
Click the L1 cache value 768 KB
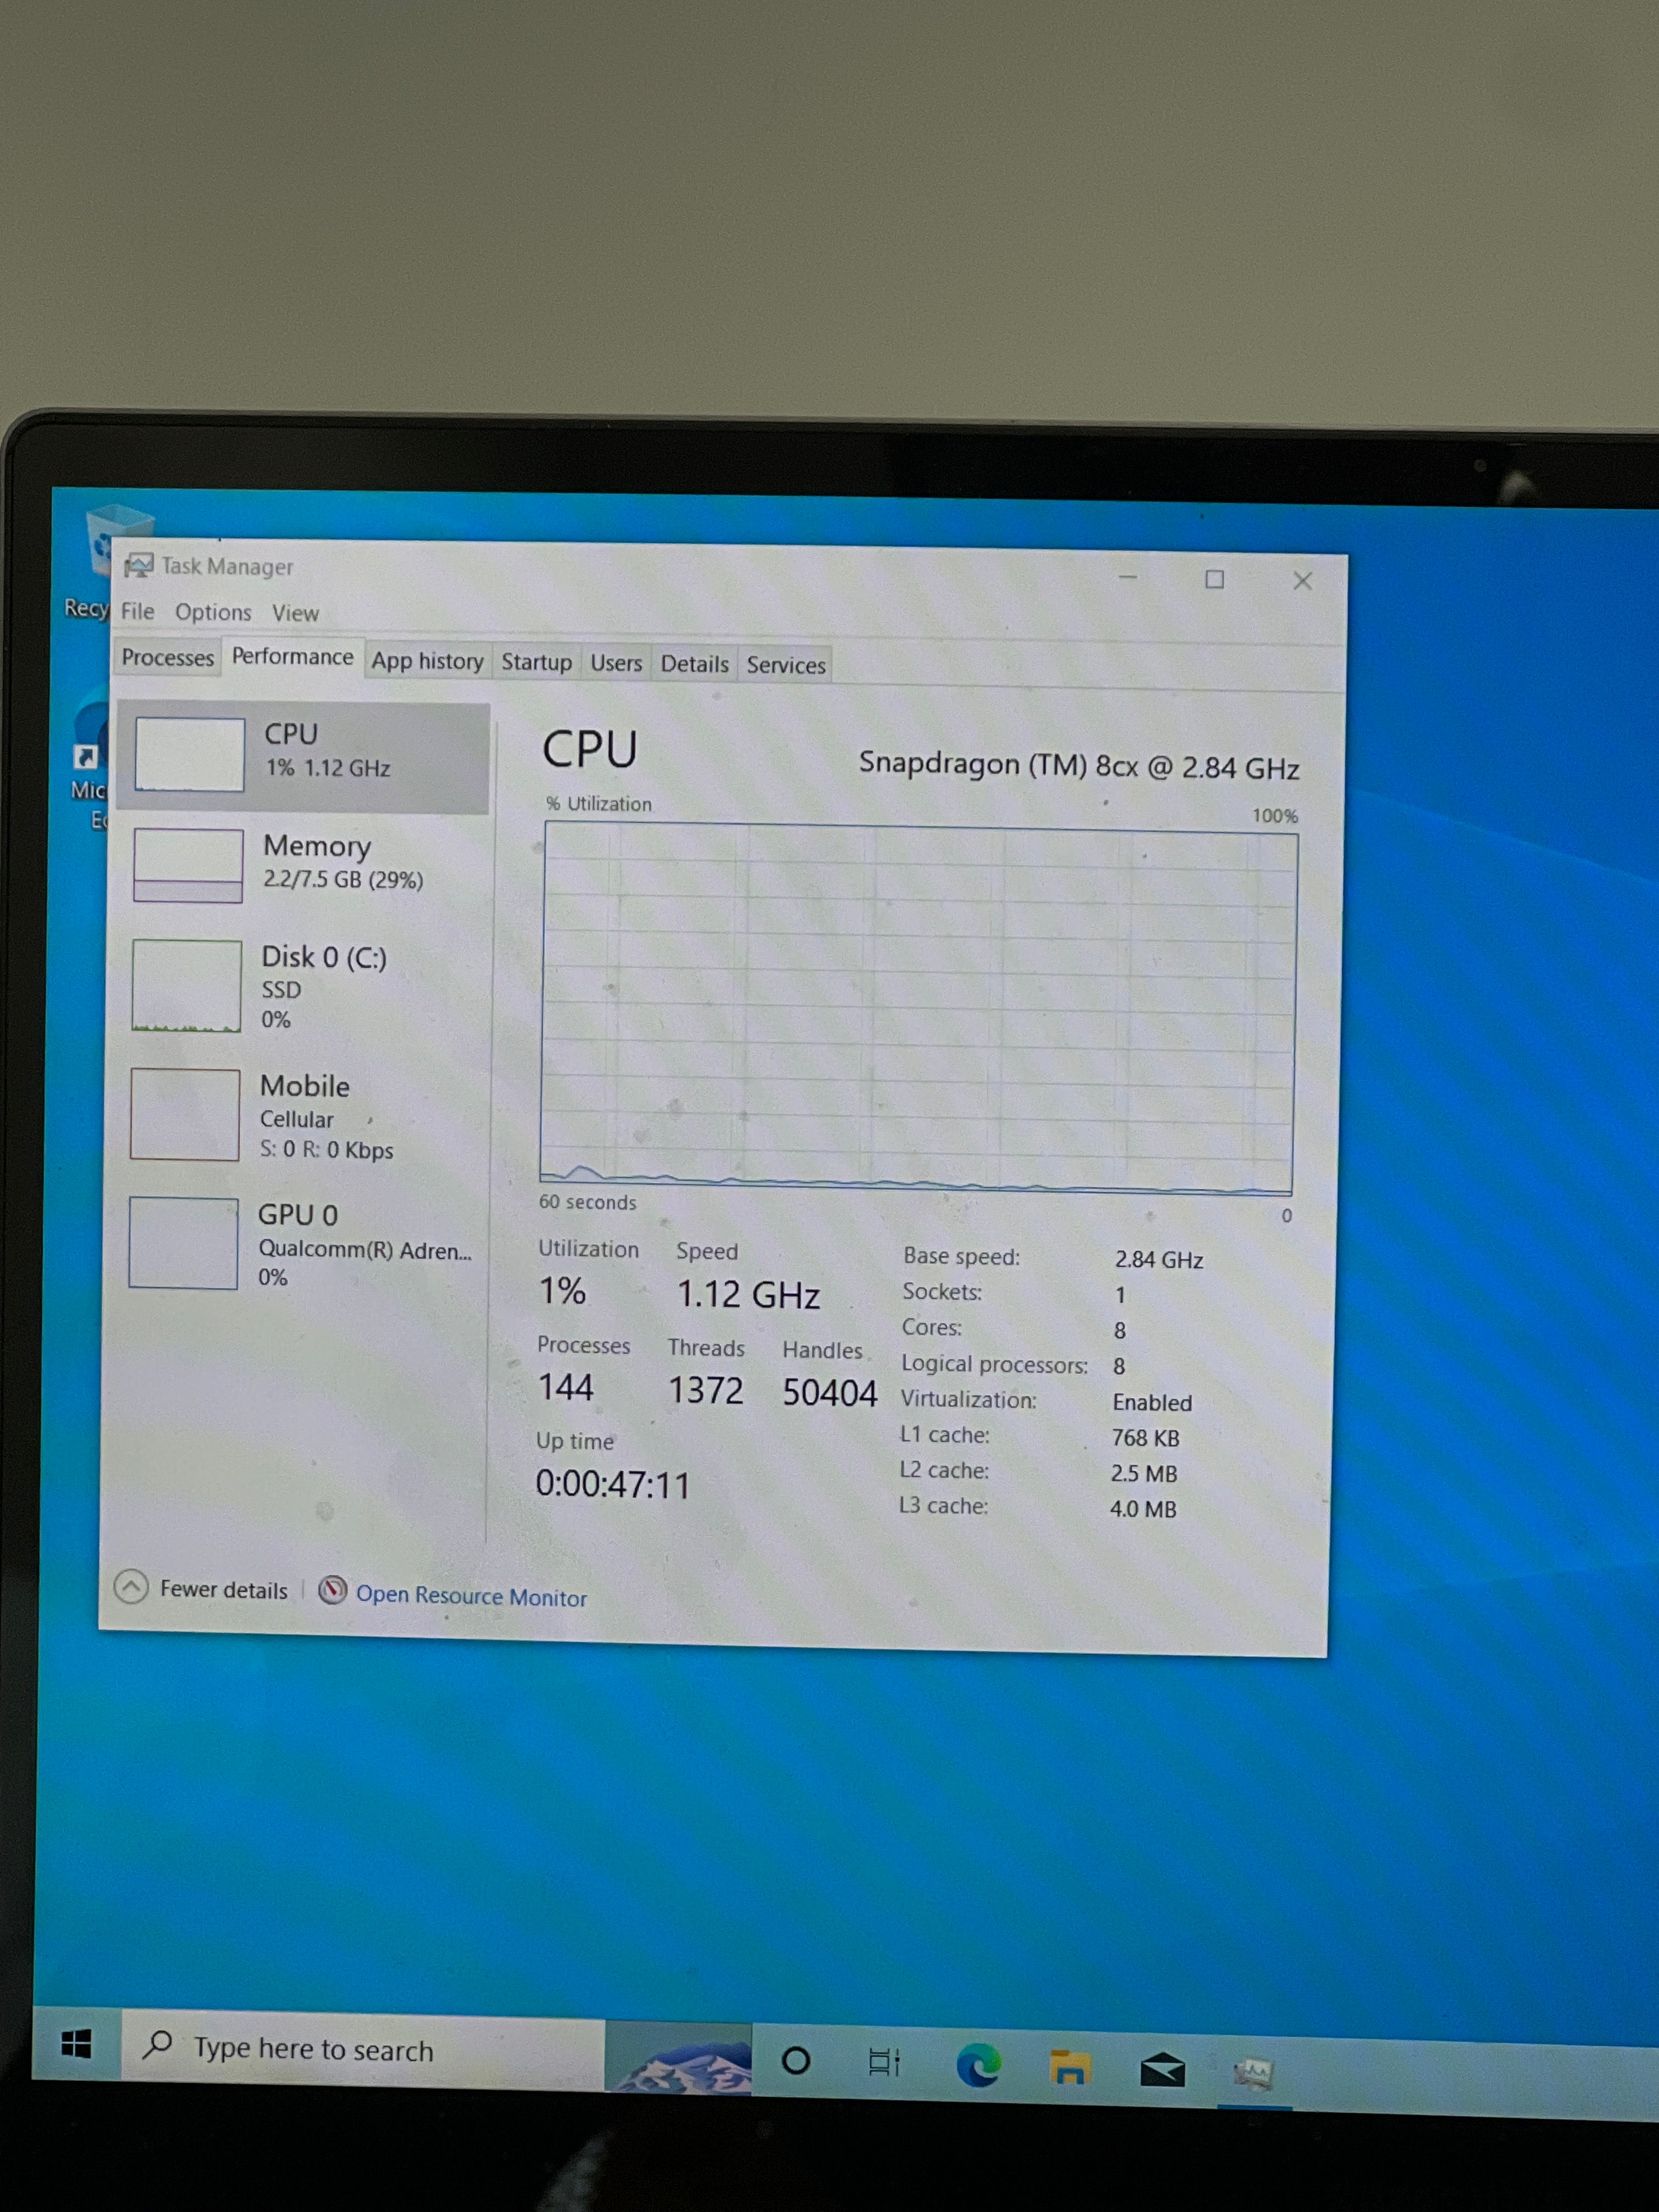pyautogui.click(x=1145, y=1438)
